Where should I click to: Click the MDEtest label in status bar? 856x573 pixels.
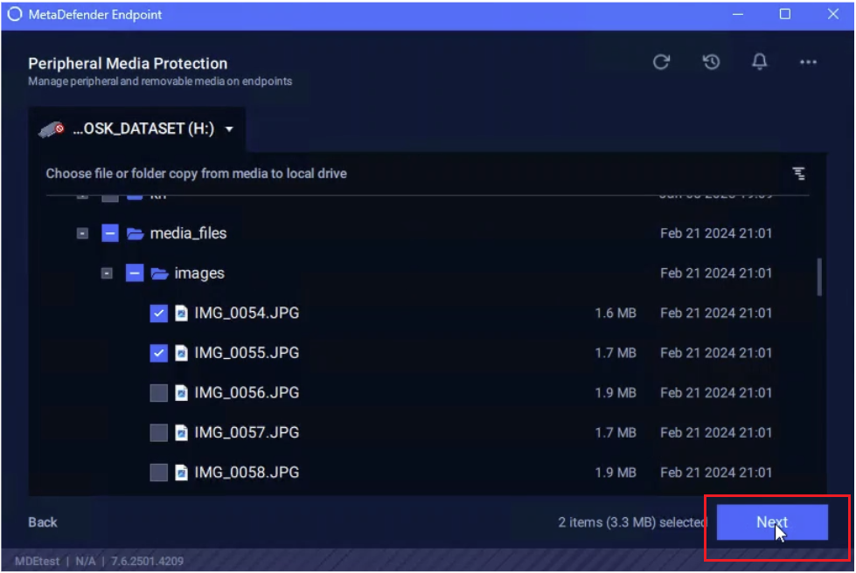click(x=37, y=561)
